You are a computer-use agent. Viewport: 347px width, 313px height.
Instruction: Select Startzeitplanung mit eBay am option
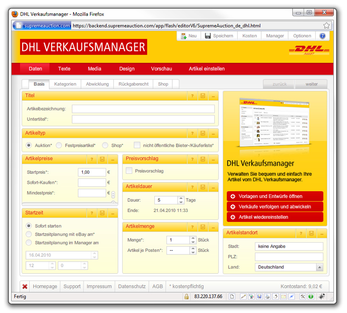pyautogui.click(x=28, y=234)
